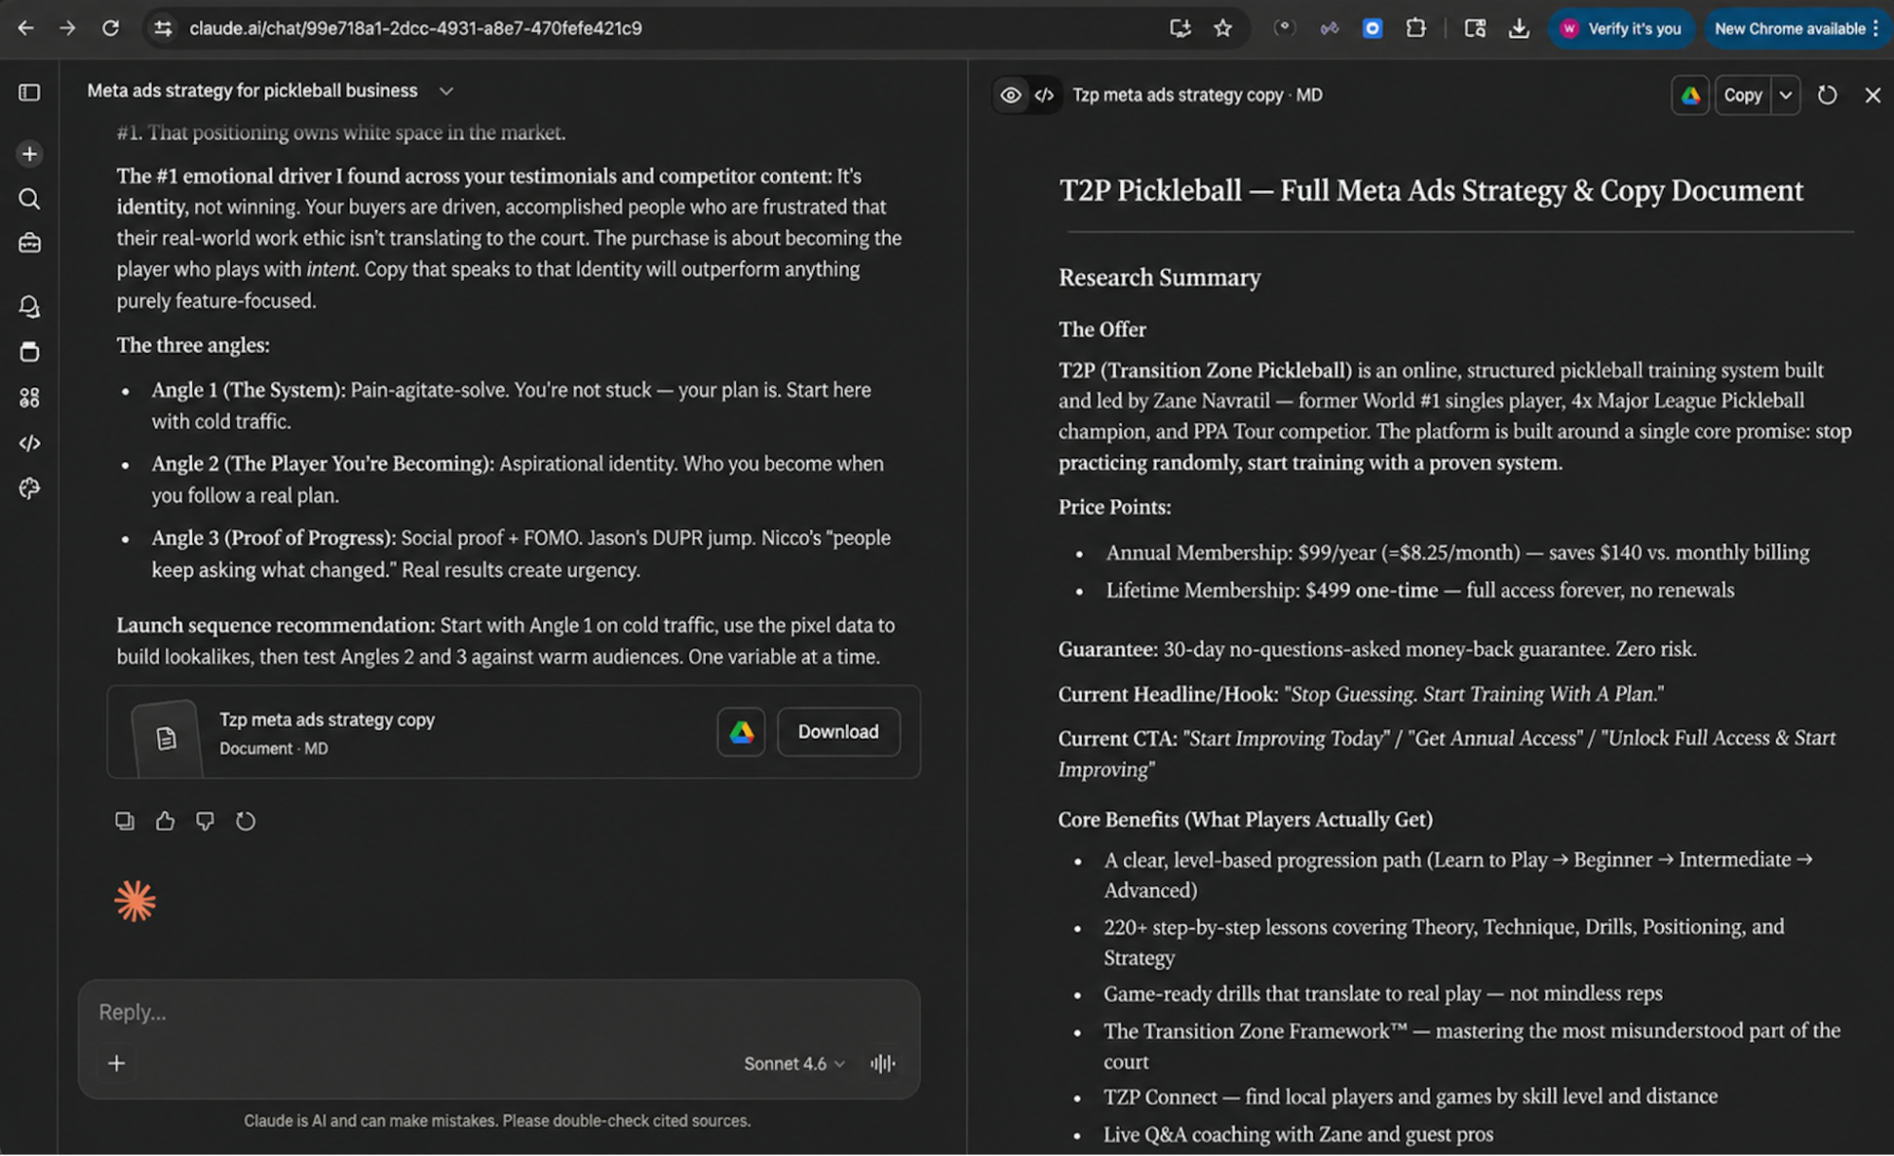Click the Guarantee line in the document
This screenshot has height=1156, width=1894.
coord(1377,649)
